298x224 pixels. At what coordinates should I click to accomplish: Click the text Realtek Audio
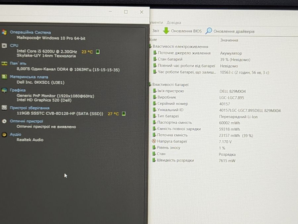(30, 140)
